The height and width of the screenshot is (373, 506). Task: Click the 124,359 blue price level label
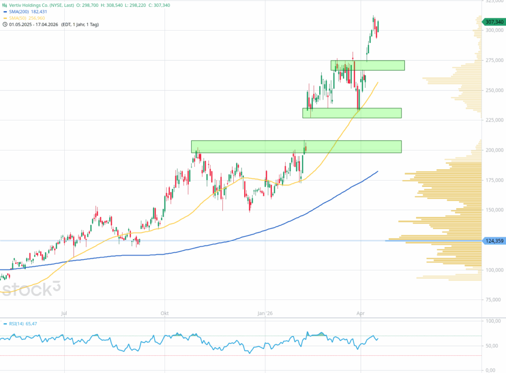point(494,240)
